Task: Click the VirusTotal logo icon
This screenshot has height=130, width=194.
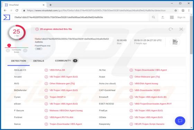Action: pyautogui.click(x=7, y=17)
